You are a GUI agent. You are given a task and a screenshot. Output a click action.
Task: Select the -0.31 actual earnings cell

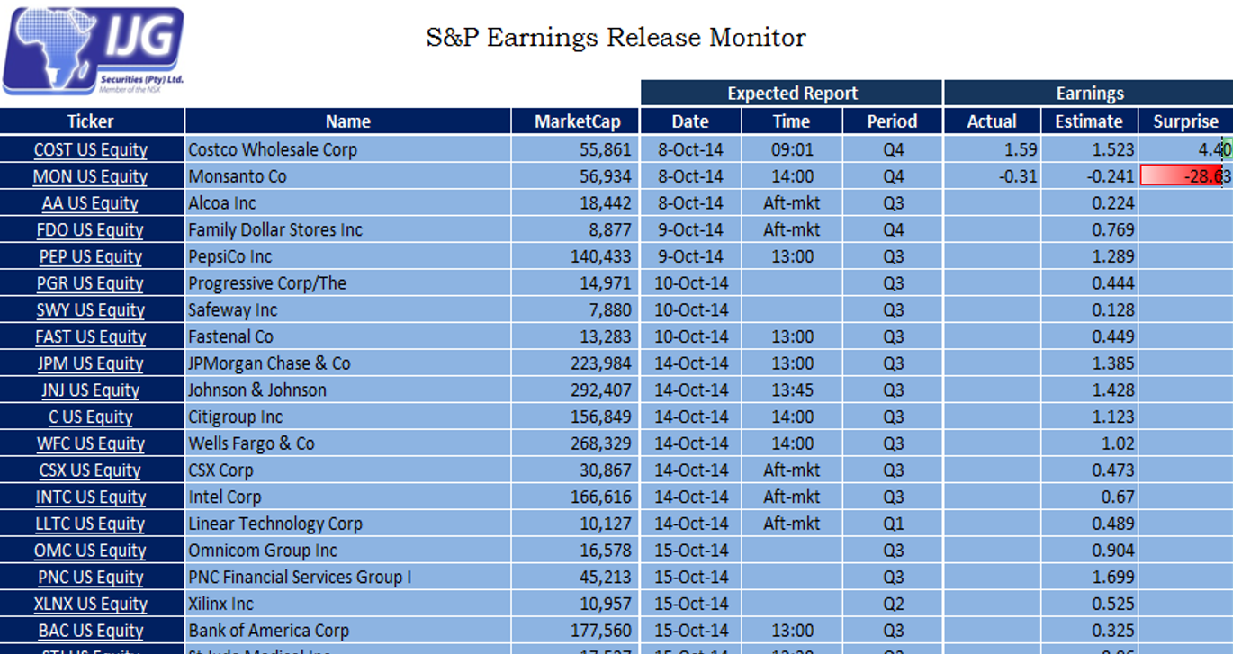(992, 176)
